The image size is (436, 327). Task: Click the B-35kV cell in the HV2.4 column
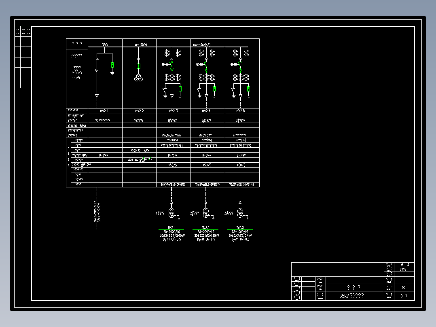point(207,155)
